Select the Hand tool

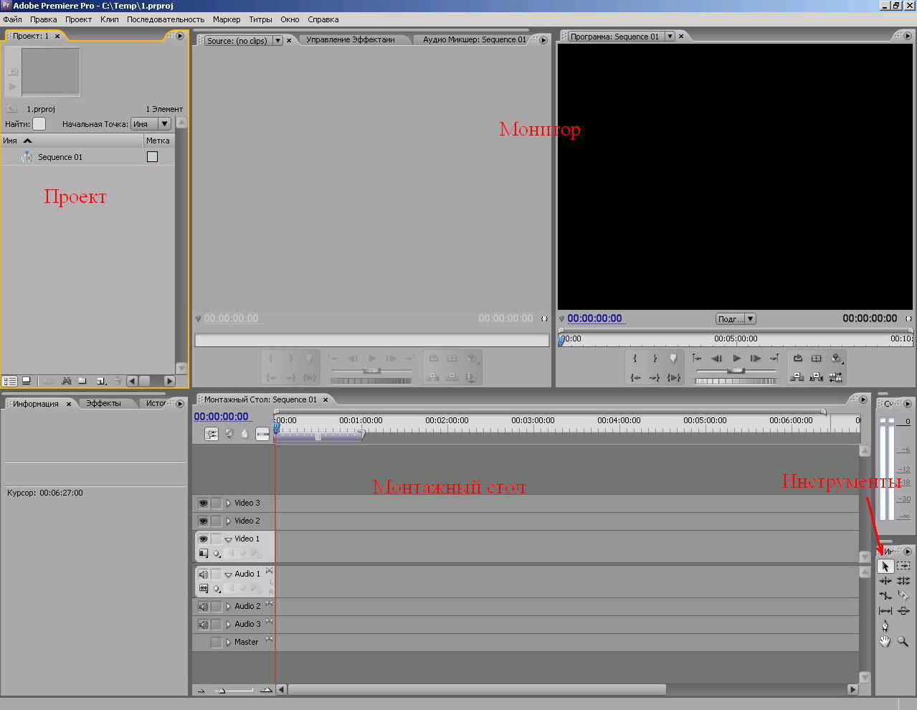(885, 642)
